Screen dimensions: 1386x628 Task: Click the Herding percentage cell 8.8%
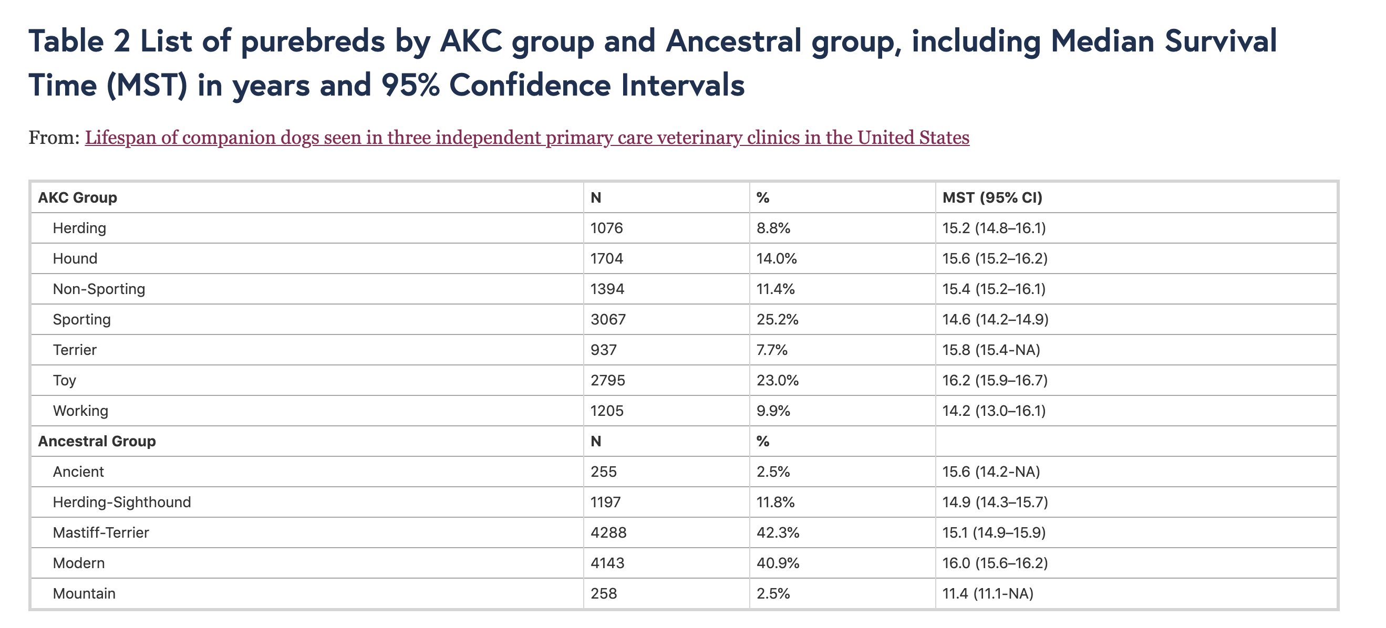773,228
